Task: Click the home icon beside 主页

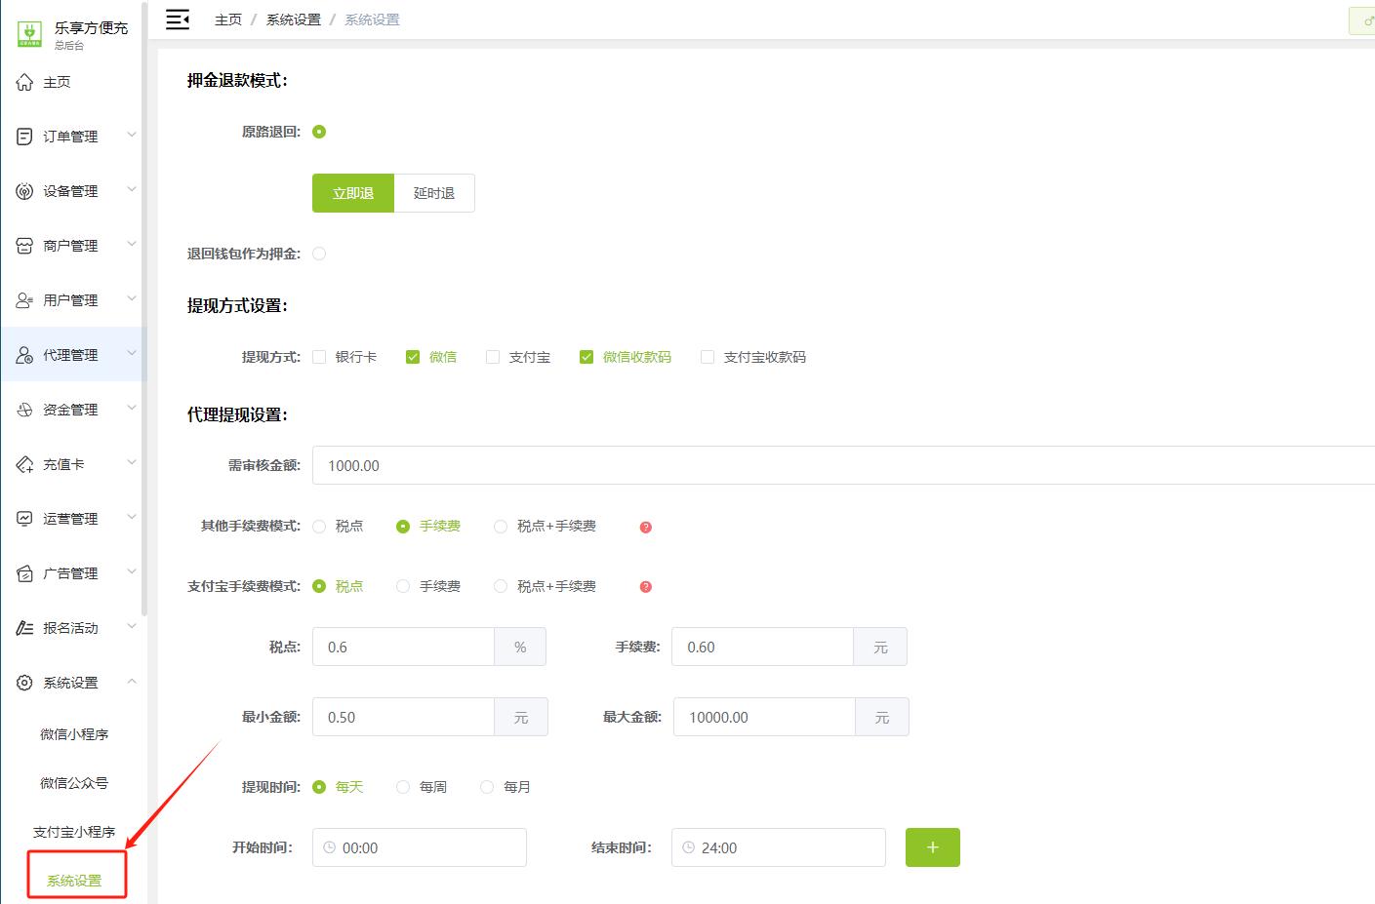Action: (24, 82)
